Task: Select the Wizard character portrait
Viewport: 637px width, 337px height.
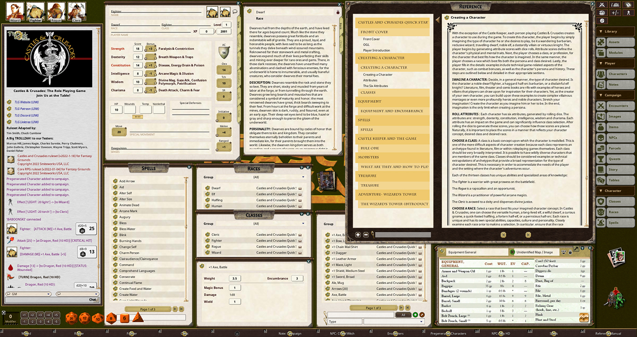Action: point(15,12)
